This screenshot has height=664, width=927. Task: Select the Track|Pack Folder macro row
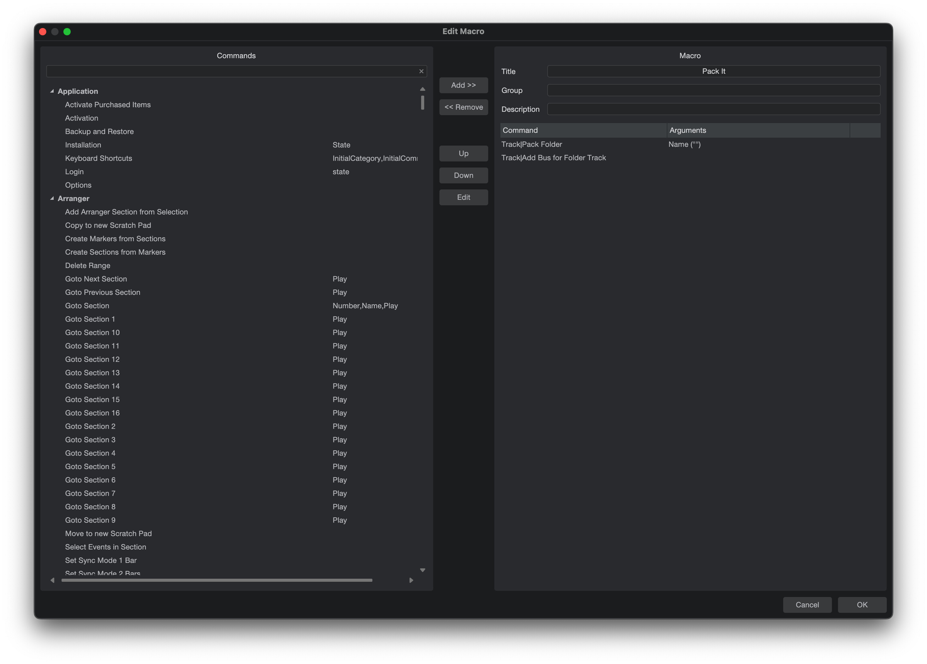point(690,144)
